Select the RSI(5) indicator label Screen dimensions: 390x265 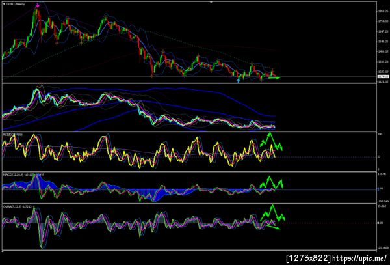coord(13,135)
